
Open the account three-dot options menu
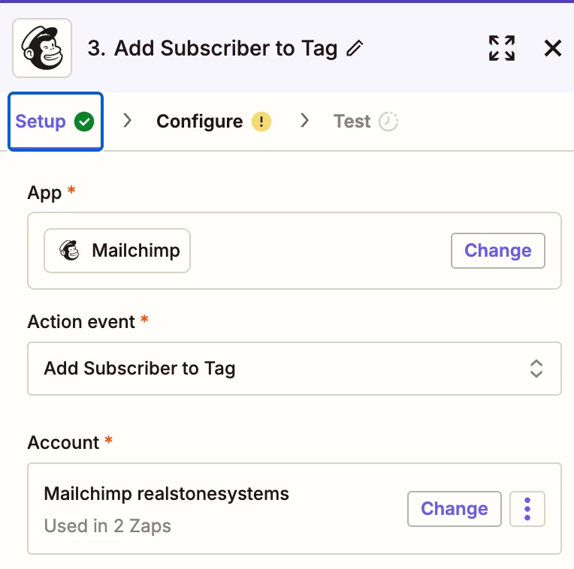pos(527,509)
